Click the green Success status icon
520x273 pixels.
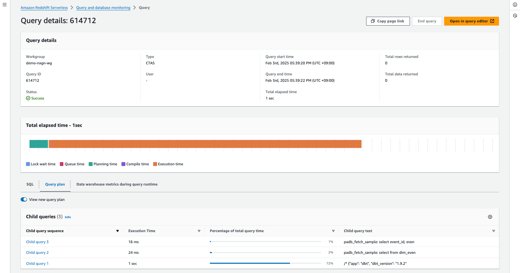click(28, 98)
